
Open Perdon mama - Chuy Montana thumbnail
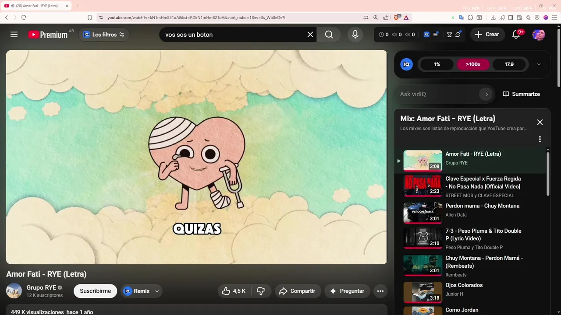pyautogui.click(x=423, y=213)
